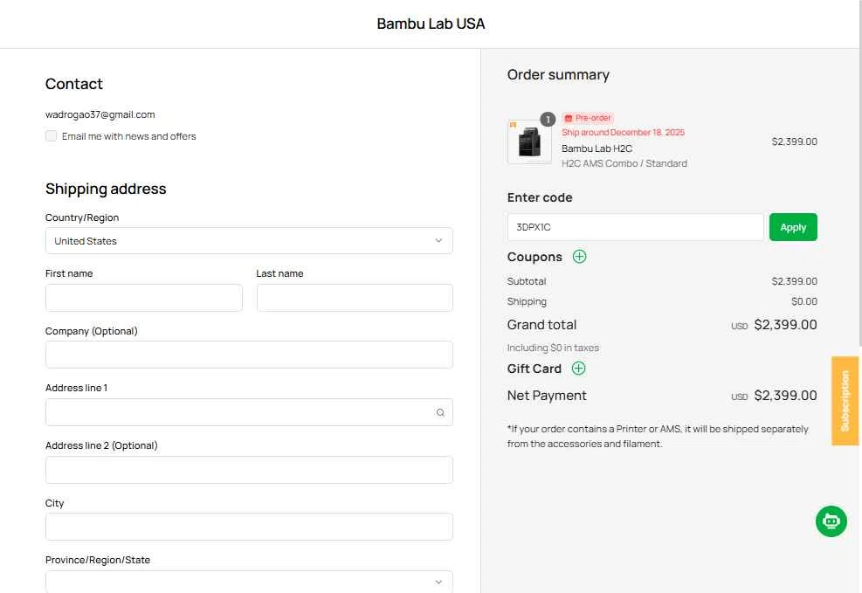
Task: Click the page vertical scrollbar
Action: click(x=859, y=173)
